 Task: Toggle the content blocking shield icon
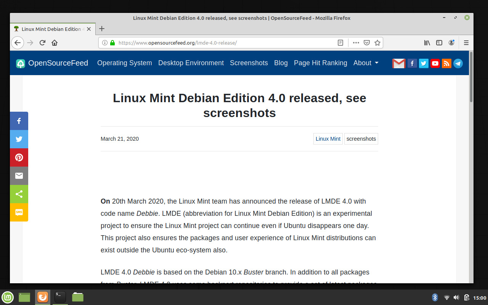coord(366,43)
